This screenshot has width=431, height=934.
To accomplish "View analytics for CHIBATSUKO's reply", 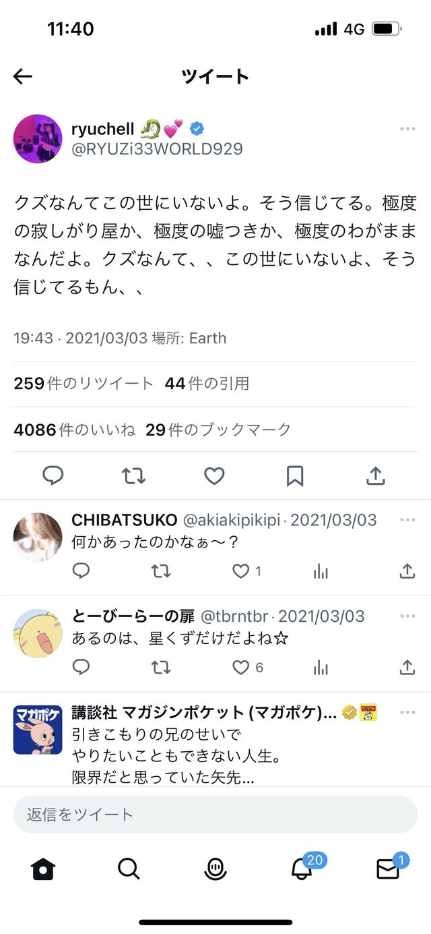I will tap(321, 572).
